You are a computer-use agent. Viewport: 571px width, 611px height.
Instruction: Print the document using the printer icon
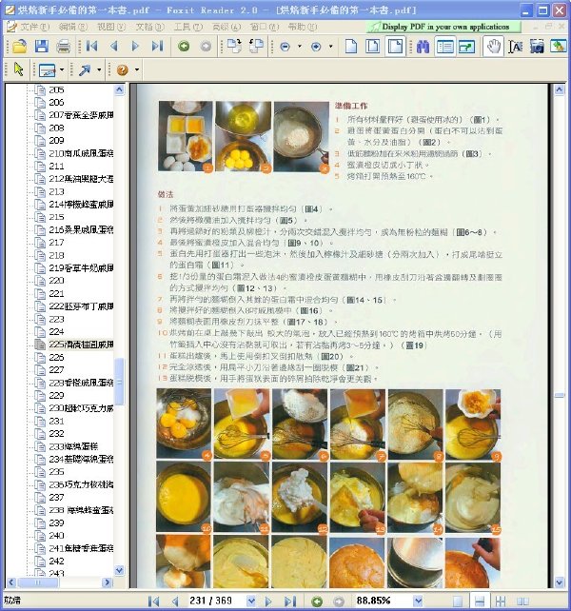(x=63, y=47)
